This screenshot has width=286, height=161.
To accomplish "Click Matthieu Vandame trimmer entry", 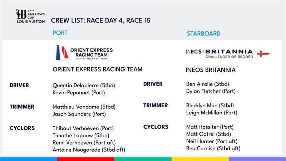I will 84,107.
